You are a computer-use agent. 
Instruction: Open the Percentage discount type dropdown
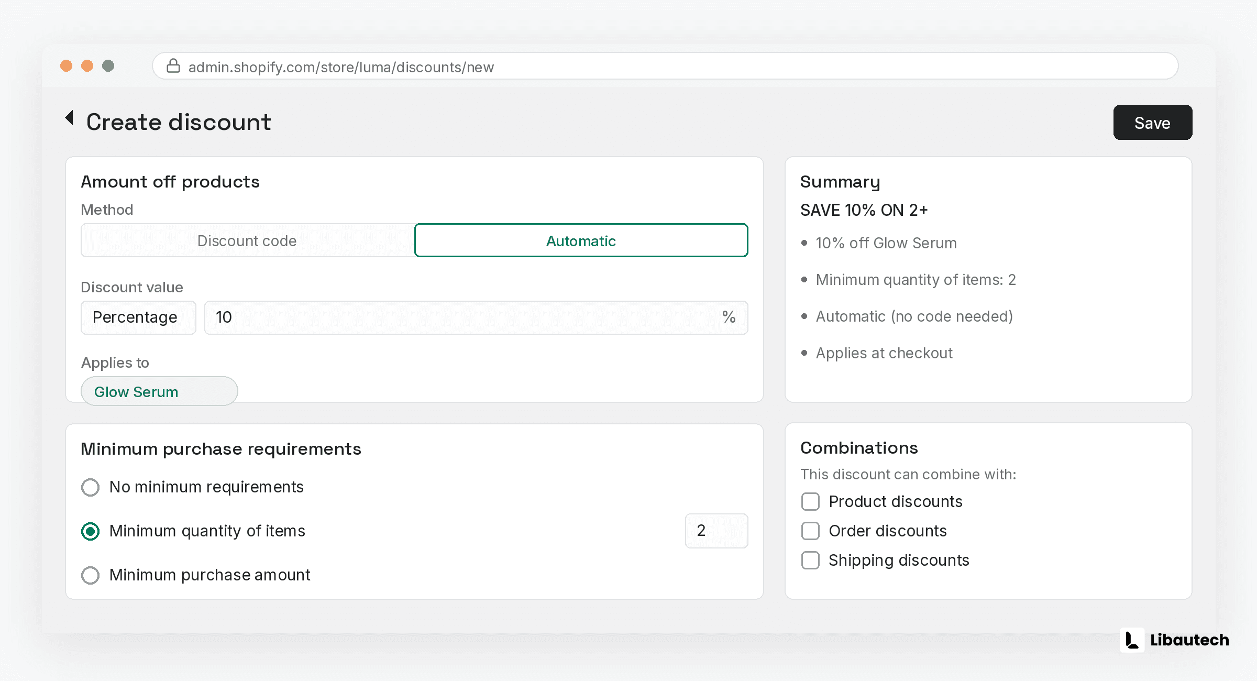138,317
